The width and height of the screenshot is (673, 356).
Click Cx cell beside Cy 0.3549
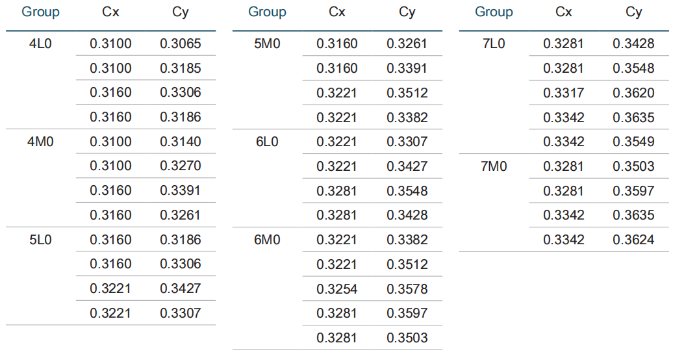tap(564, 142)
